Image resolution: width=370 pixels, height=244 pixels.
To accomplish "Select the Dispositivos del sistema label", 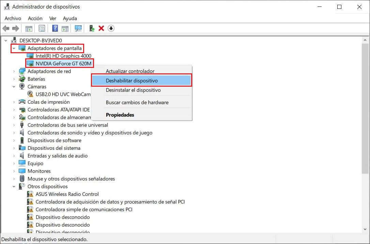I will (54, 148).
